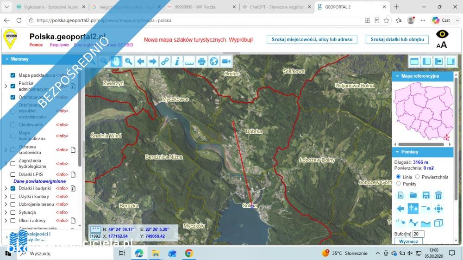Viewport: 463px width, 260px height.
Task: Open the Pomoc link
Action: (36, 45)
